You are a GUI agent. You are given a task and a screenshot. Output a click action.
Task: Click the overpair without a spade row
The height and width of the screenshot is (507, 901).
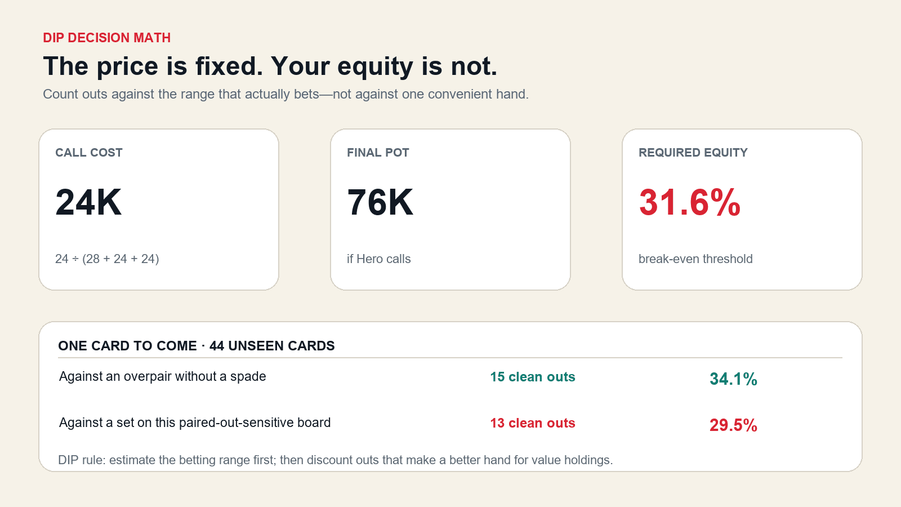450,377
